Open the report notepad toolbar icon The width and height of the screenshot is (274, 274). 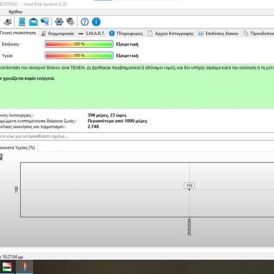(x=22, y=22)
